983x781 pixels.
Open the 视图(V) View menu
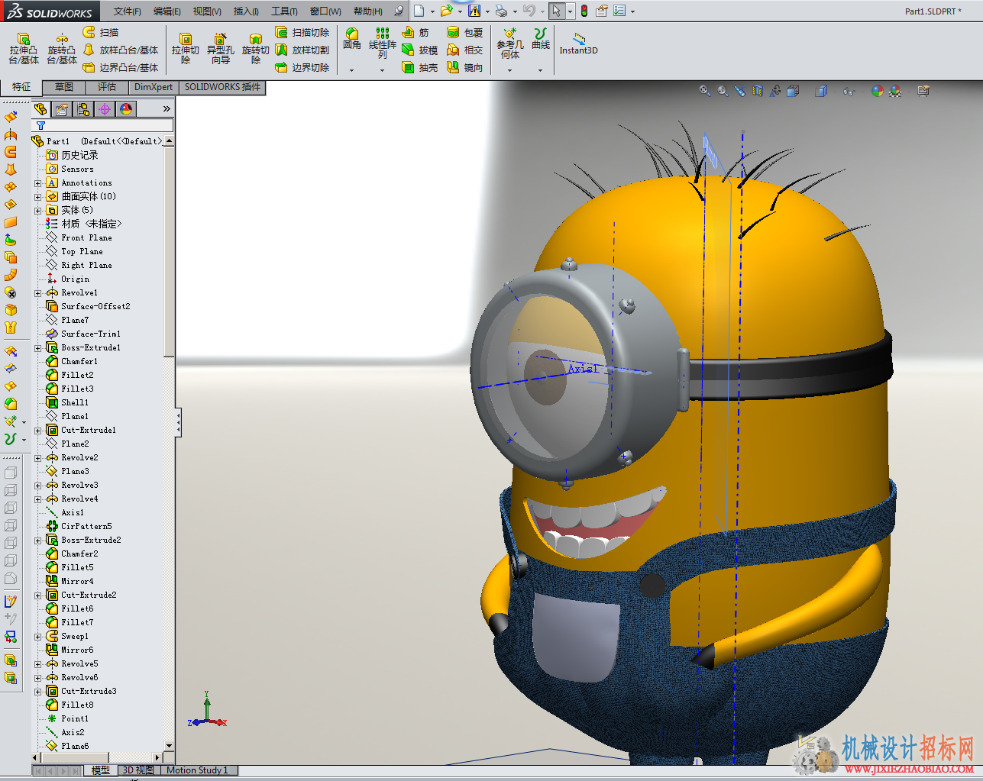click(207, 11)
